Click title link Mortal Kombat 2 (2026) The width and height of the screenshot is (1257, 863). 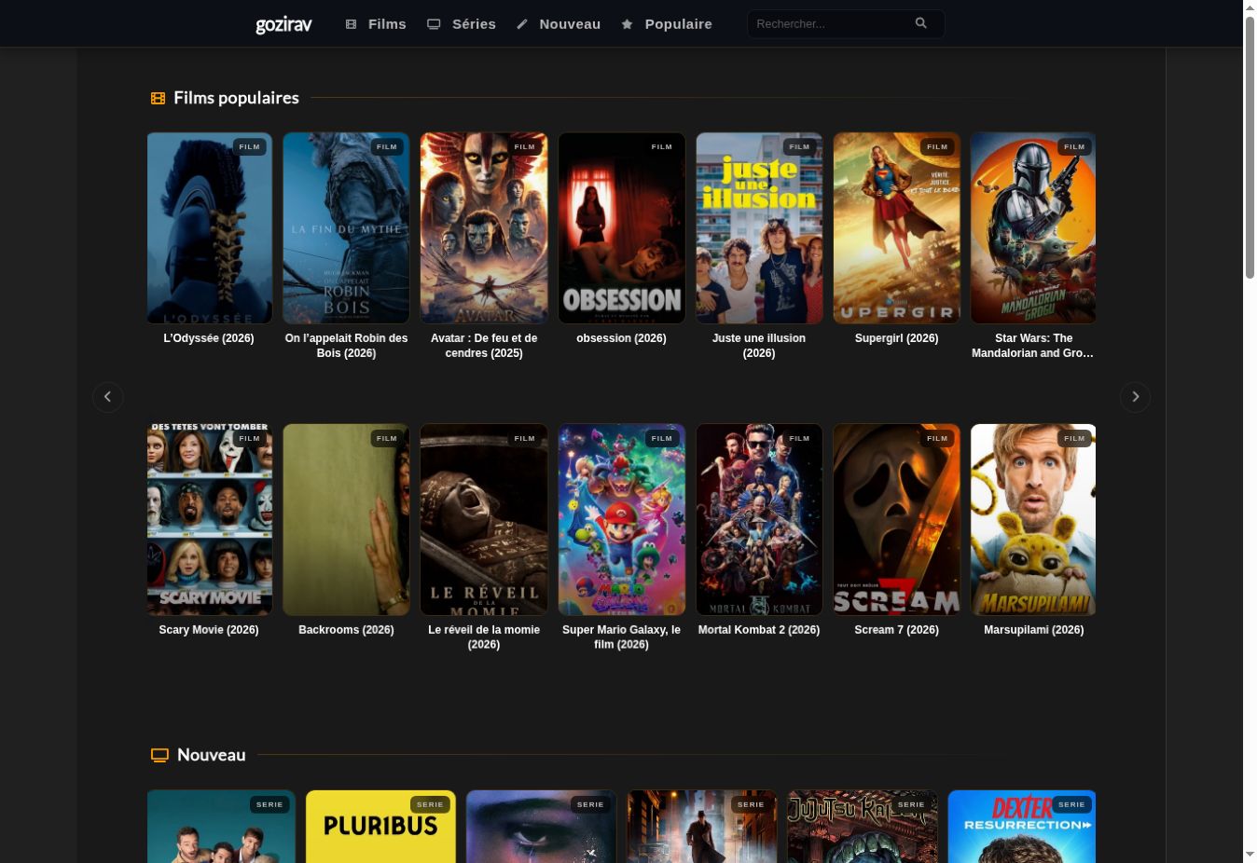(759, 630)
